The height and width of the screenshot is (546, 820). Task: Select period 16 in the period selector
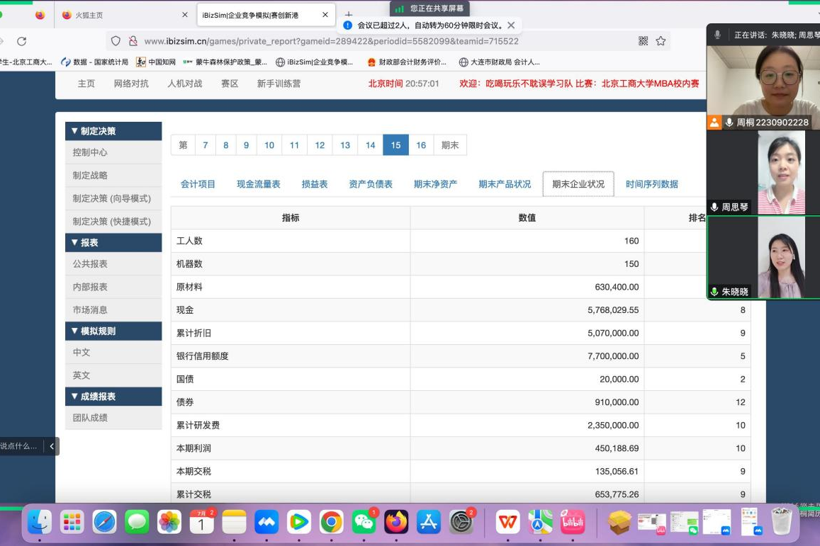[421, 145]
